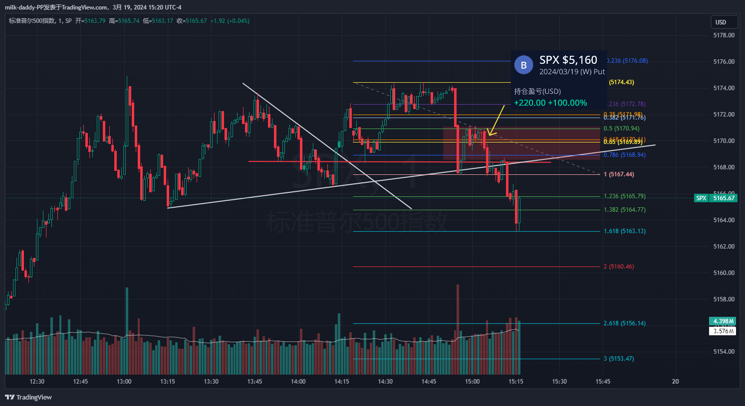Screen dimensions: 745x406
Task: Select the 3 (5153.47) Fibonacci level label
Action: point(619,359)
